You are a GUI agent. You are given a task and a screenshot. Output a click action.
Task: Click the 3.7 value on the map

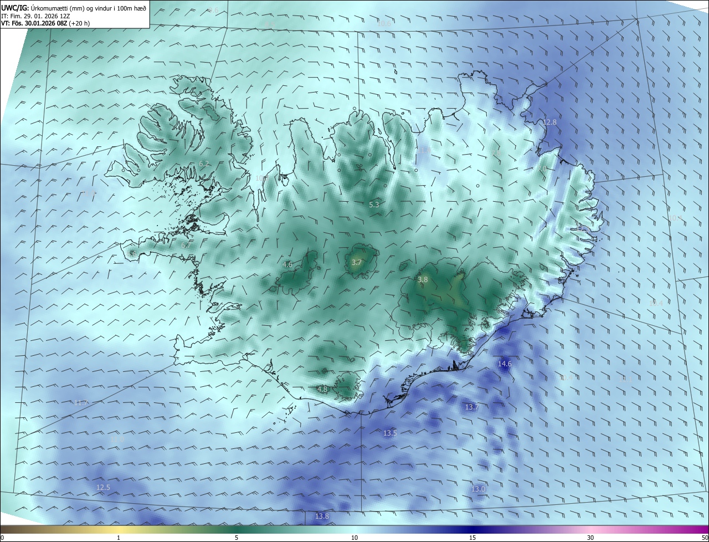click(356, 262)
